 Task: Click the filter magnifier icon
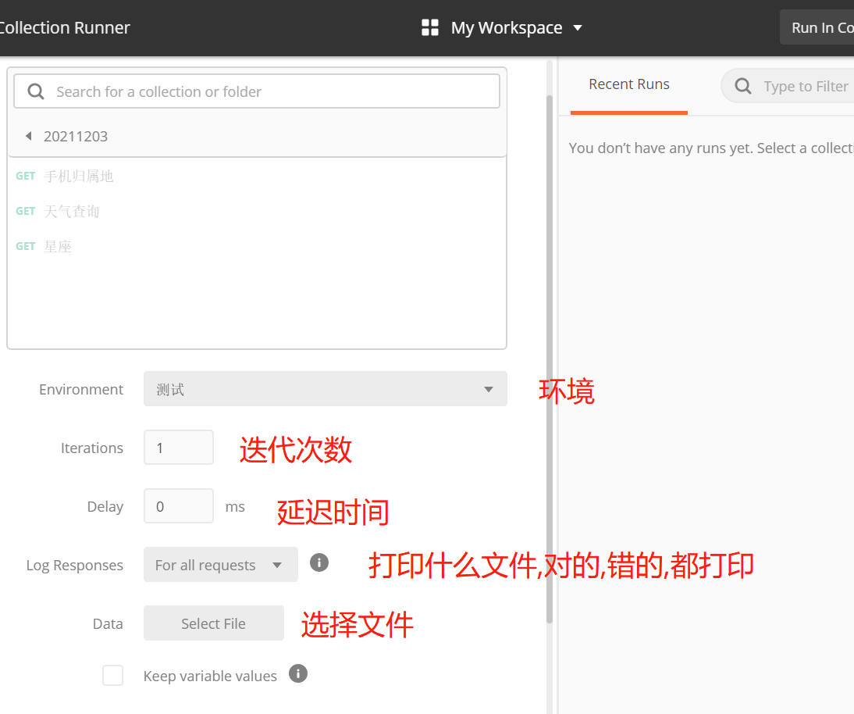tap(743, 86)
